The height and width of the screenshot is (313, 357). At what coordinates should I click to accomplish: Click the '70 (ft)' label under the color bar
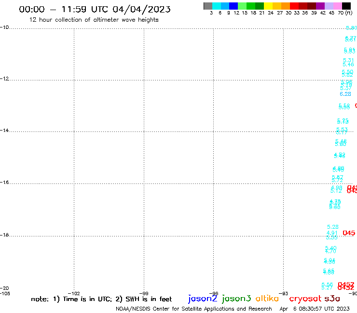(345, 13)
